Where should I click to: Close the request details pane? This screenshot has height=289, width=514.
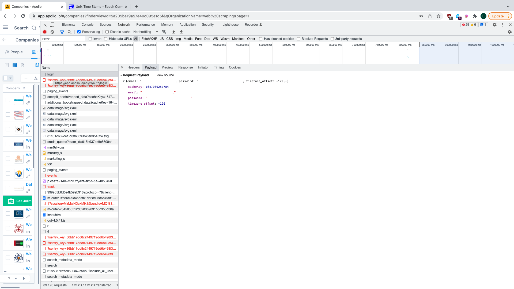(x=122, y=67)
